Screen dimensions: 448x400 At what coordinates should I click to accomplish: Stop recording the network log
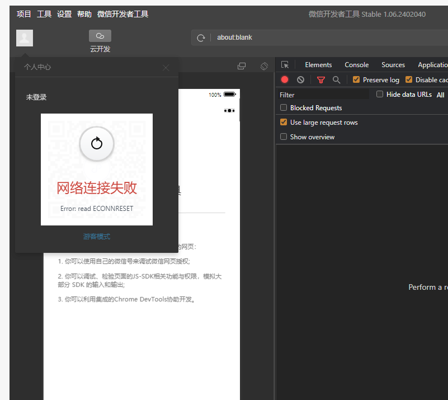click(285, 79)
